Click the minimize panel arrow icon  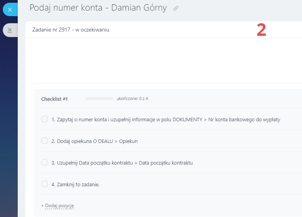tap(10, 30)
